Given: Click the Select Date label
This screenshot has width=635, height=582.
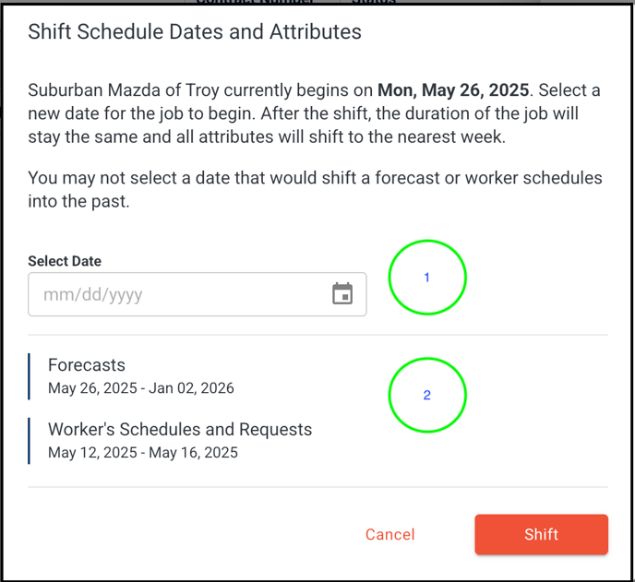Looking at the screenshot, I should pos(65,261).
